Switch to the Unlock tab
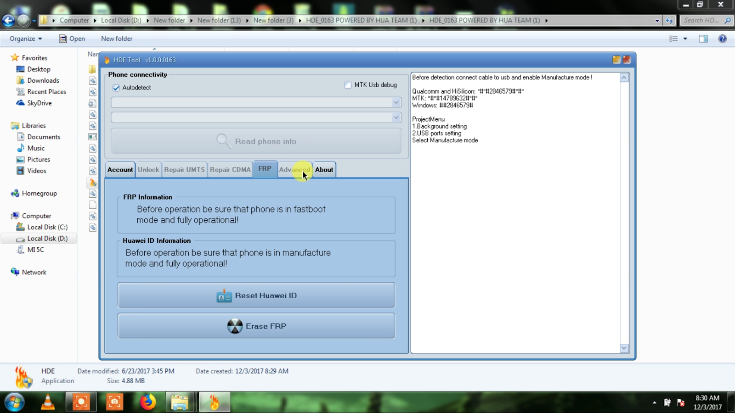 coord(148,169)
